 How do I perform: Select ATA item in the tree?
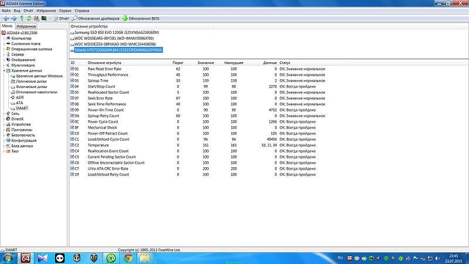(20, 103)
